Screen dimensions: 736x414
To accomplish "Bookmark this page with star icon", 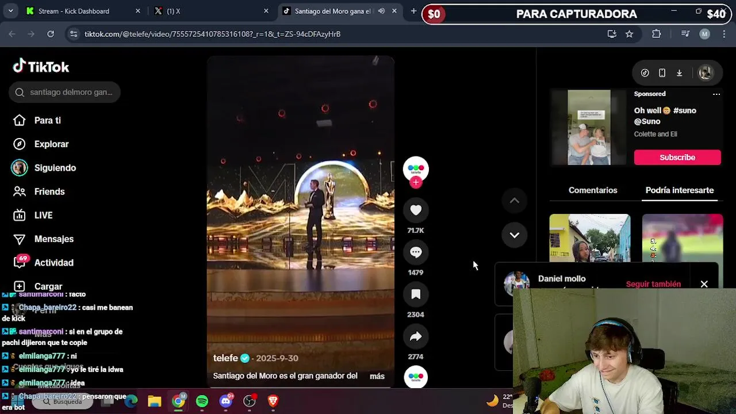I will click(x=630, y=34).
